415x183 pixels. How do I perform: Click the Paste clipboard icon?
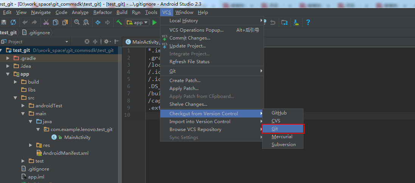point(65,22)
